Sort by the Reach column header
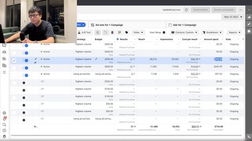The height and width of the screenshot is (141, 252). (x=148, y=39)
